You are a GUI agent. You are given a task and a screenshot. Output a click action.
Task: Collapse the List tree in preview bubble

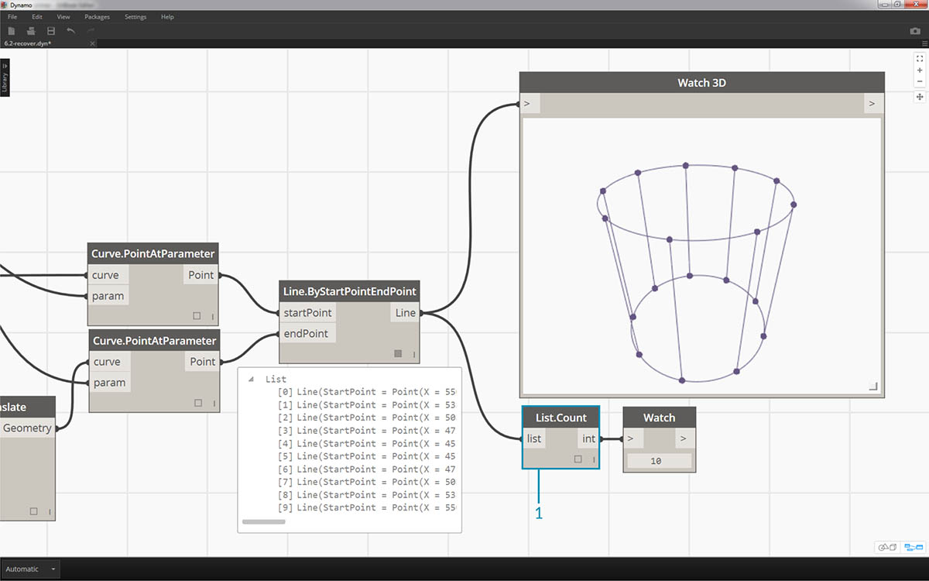[252, 380]
